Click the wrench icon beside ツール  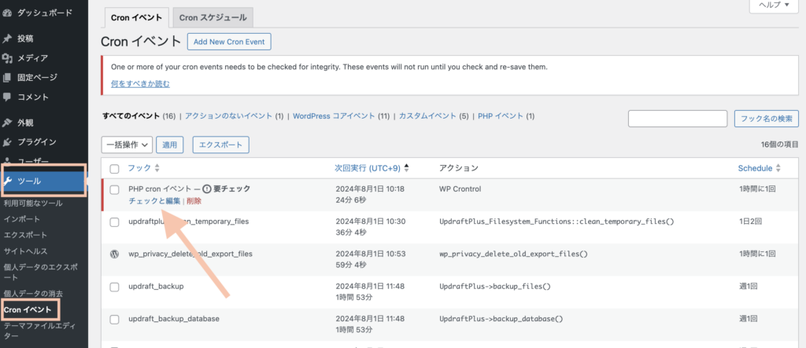[8, 181]
